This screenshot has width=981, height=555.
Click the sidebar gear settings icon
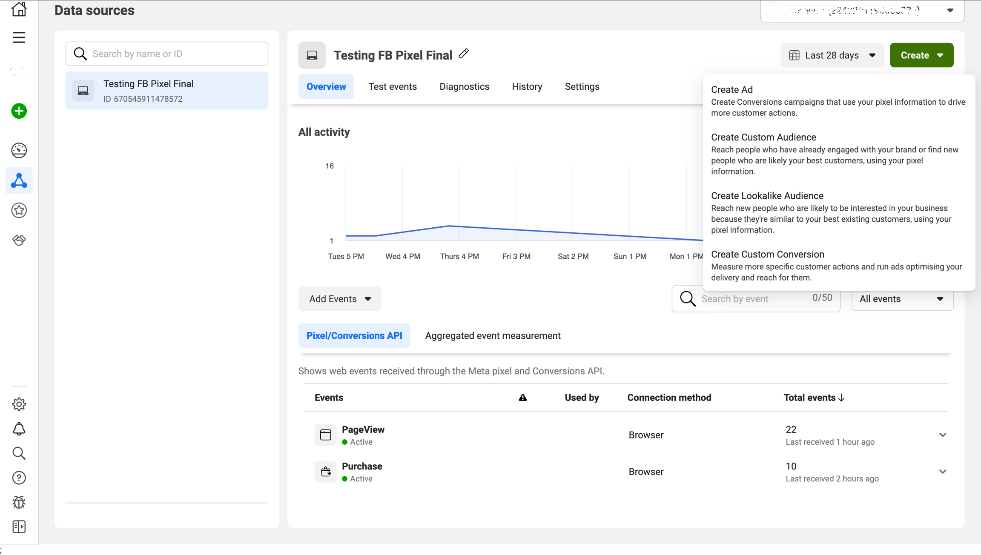pyautogui.click(x=19, y=404)
